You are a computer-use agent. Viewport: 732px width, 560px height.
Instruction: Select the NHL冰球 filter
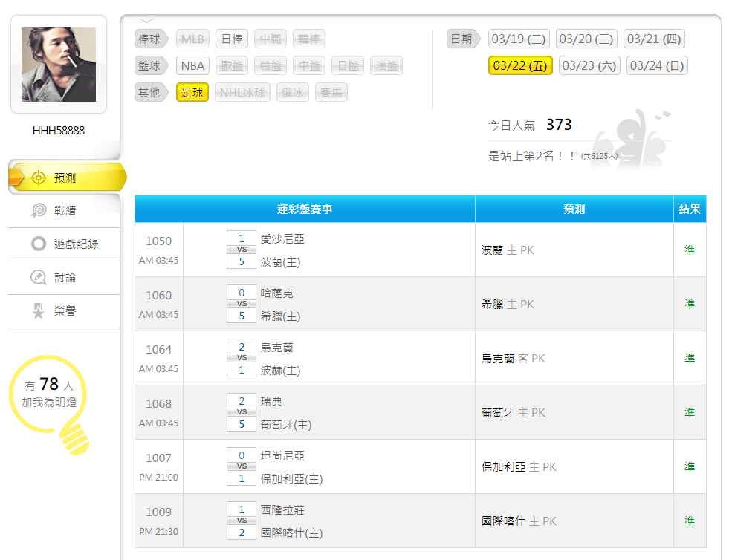pos(242,92)
